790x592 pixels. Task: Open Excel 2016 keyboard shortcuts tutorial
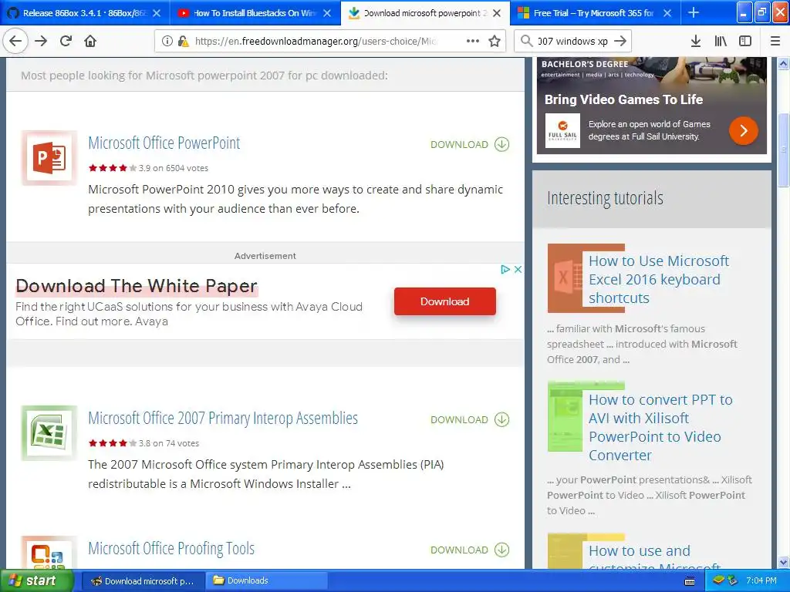pyautogui.click(x=659, y=279)
